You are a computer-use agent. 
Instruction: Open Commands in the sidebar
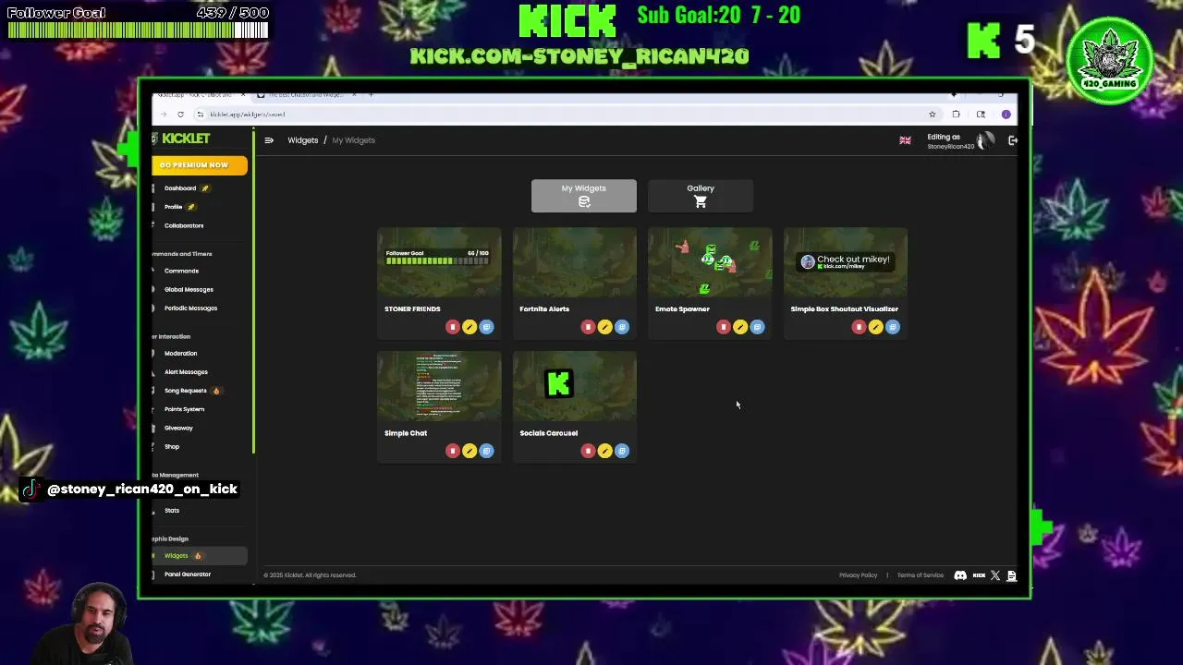[181, 271]
